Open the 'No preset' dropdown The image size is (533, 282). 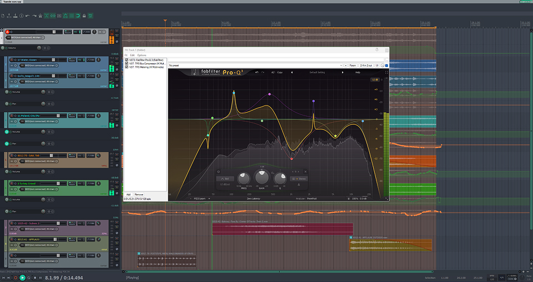255,66
